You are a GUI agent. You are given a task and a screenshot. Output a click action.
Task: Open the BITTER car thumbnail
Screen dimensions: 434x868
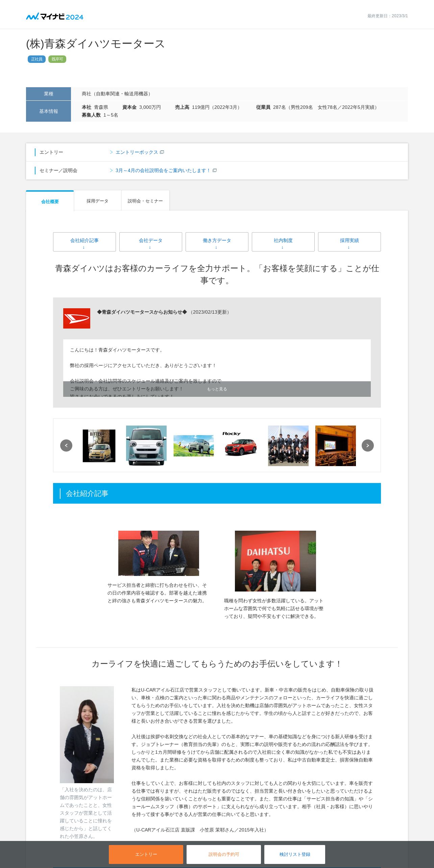tap(99, 445)
